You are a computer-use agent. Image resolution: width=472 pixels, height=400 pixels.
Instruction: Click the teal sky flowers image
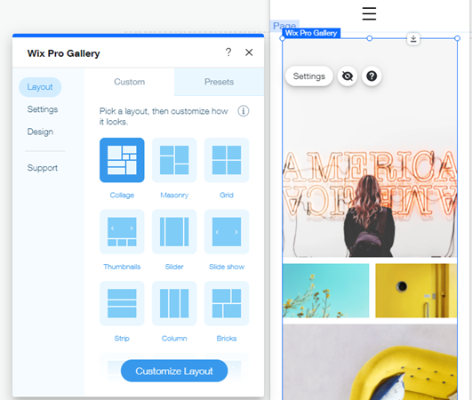[326, 291]
